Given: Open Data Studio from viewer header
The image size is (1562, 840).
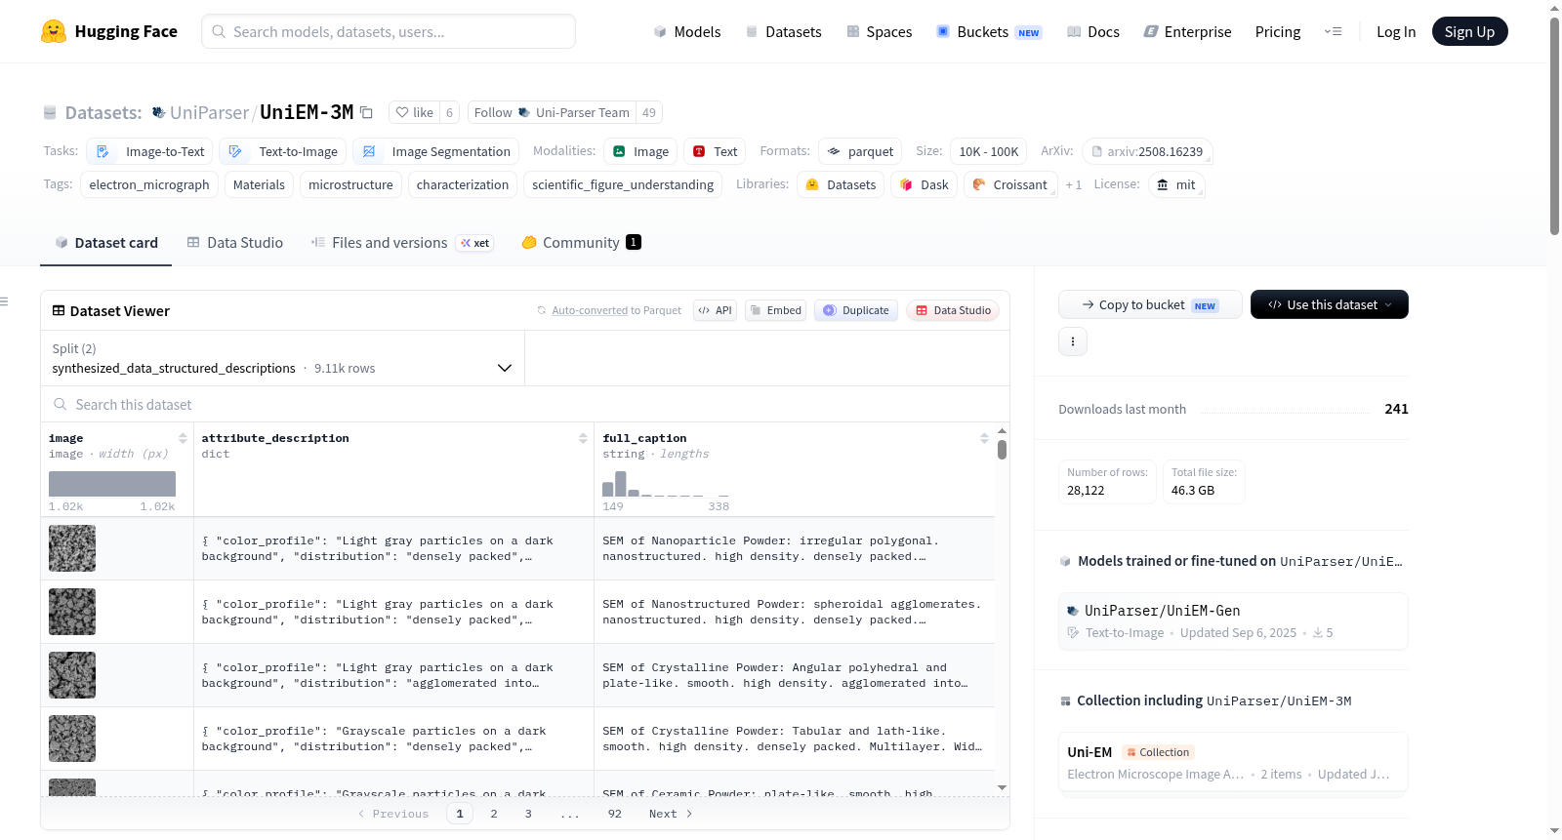Looking at the screenshot, I should pyautogui.click(x=953, y=310).
